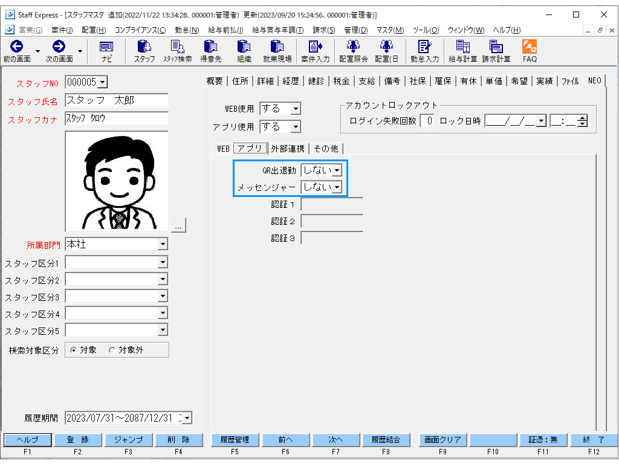619x464 pixels.
Task: Click the ログイン失敗回数 field
Action: [x=427, y=121]
